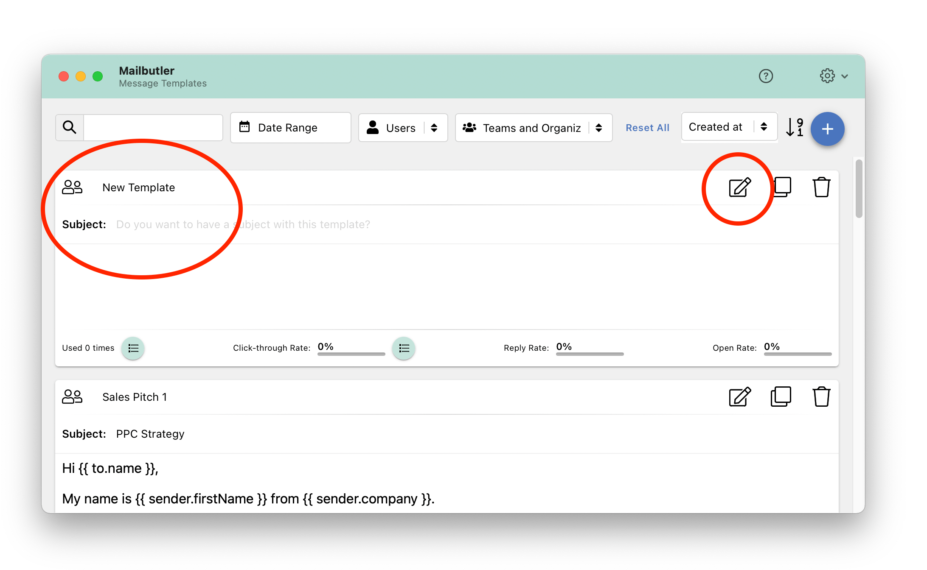The height and width of the screenshot is (570, 927).
Task: Add a new template with plus button
Action: click(x=827, y=129)
